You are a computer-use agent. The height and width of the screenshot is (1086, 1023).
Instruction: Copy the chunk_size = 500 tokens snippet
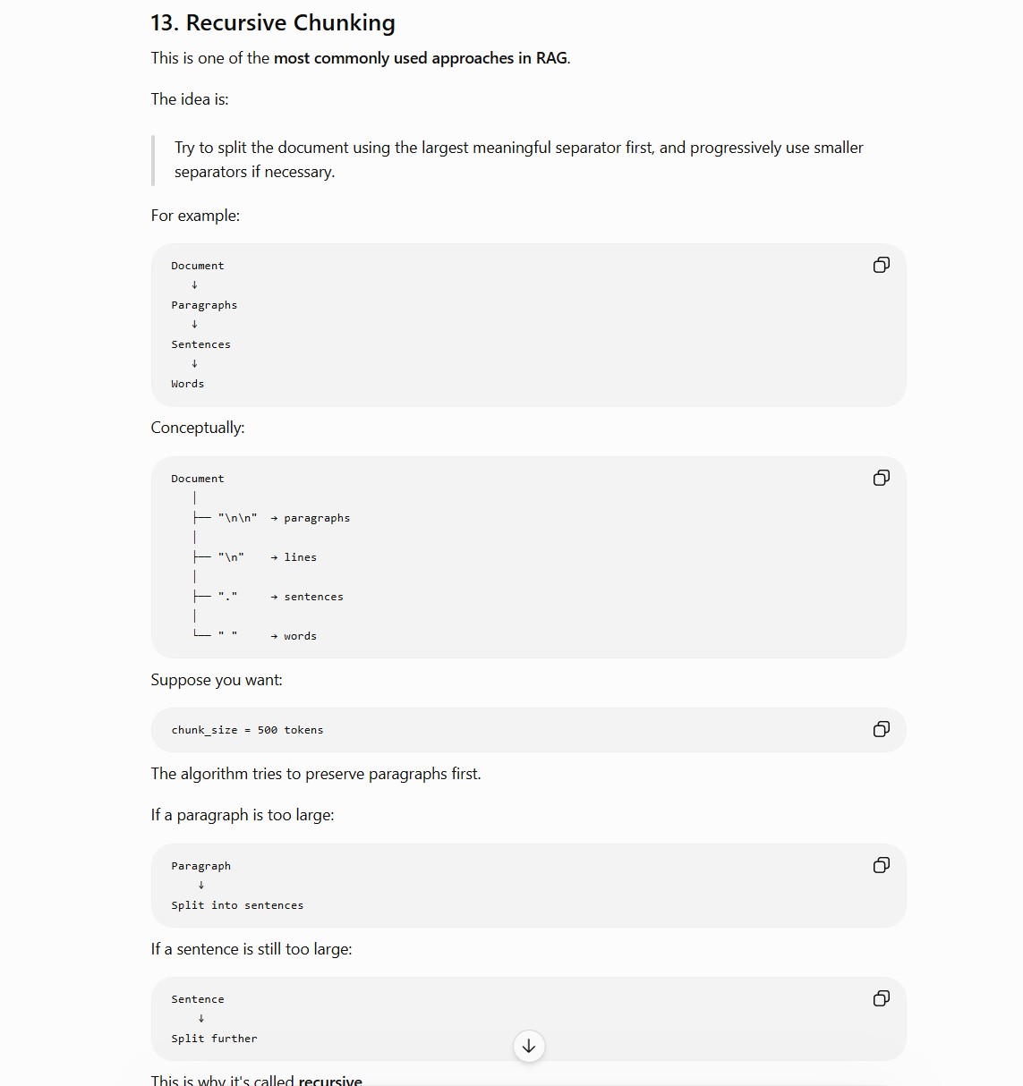tap(882, 729)
